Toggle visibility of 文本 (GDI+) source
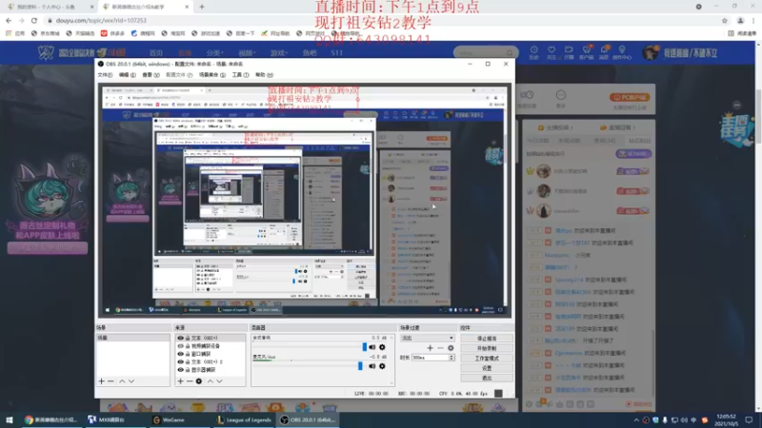The image size is (762, 428). coord(180,339)
